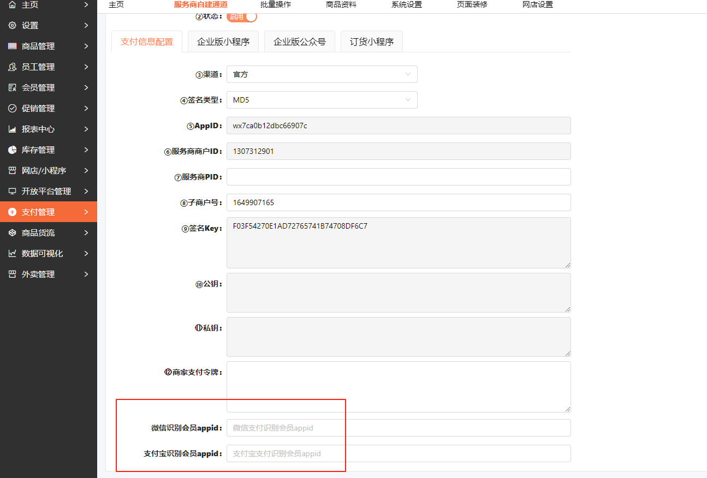Expand the 报表中心 sidebar chevron
The image size is (707, 478).
click(x=86, y=129)
